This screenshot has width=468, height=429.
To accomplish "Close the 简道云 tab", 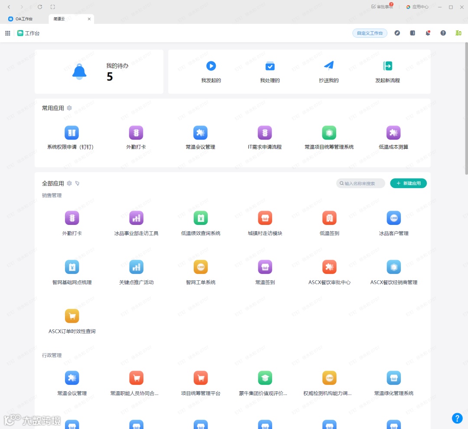I will click(x=89, y=19).
